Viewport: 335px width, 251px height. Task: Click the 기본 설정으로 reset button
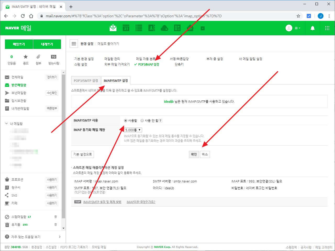click(x=82, y=154)
